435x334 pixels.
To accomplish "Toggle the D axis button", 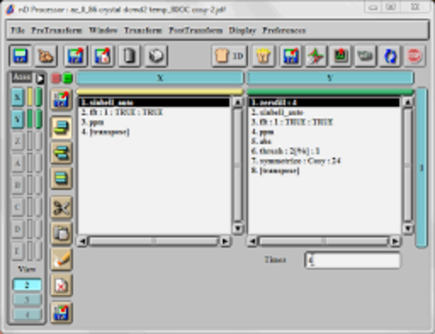I will coord(17,229).
